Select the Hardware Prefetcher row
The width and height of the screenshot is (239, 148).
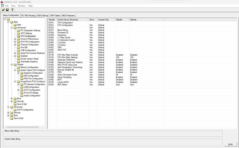[106, 60]
